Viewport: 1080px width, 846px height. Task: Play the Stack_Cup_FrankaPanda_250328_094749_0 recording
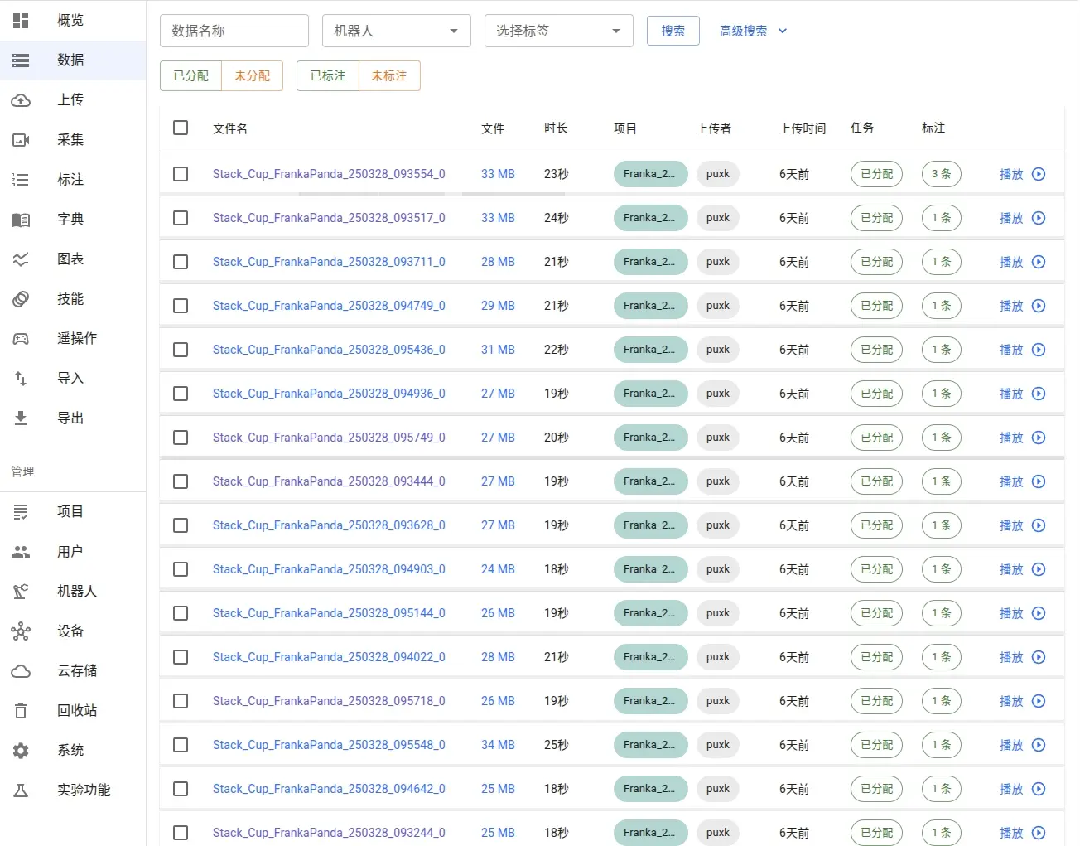(1022, 306)
